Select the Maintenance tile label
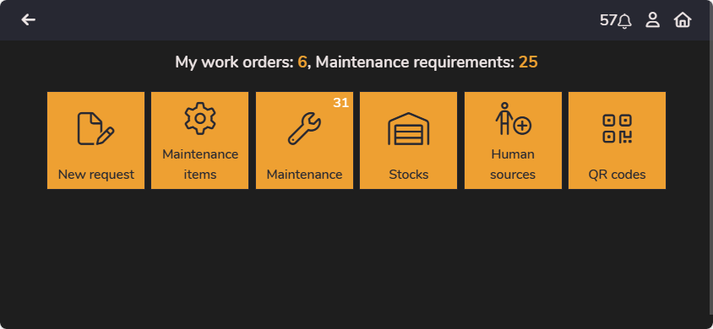 click(x=304, y=175)
